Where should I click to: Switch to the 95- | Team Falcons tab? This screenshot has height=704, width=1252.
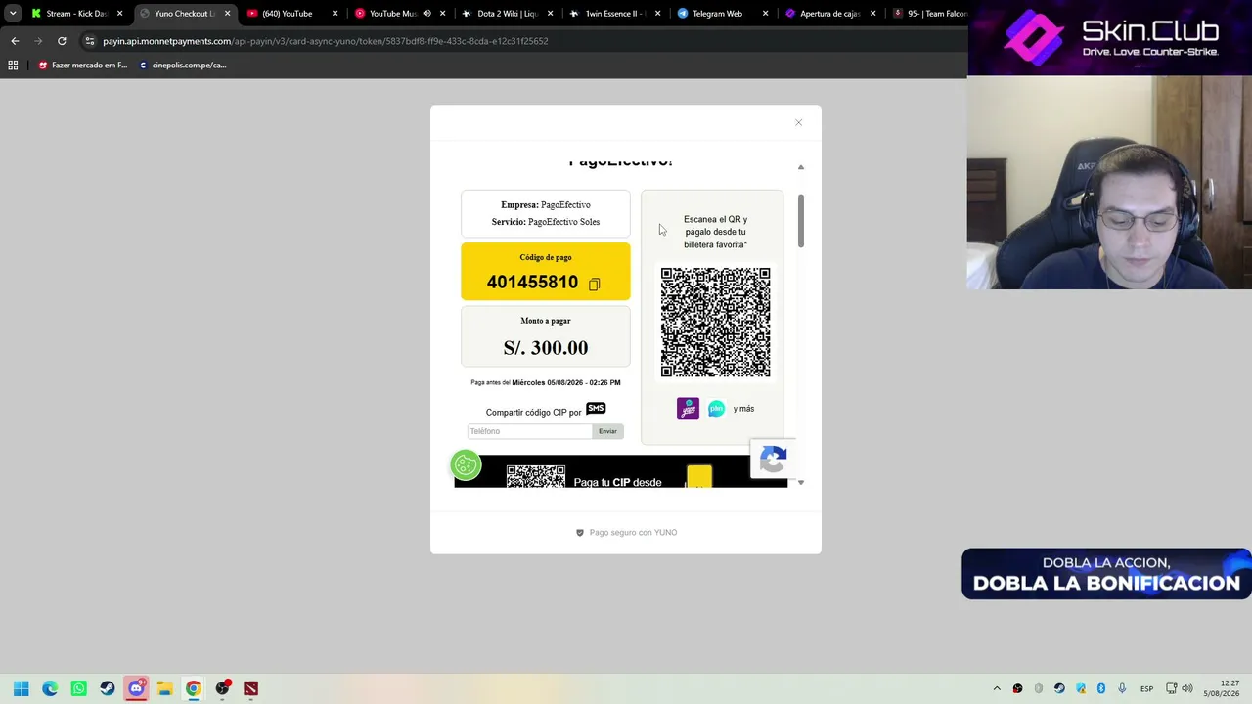click(929, 14)
